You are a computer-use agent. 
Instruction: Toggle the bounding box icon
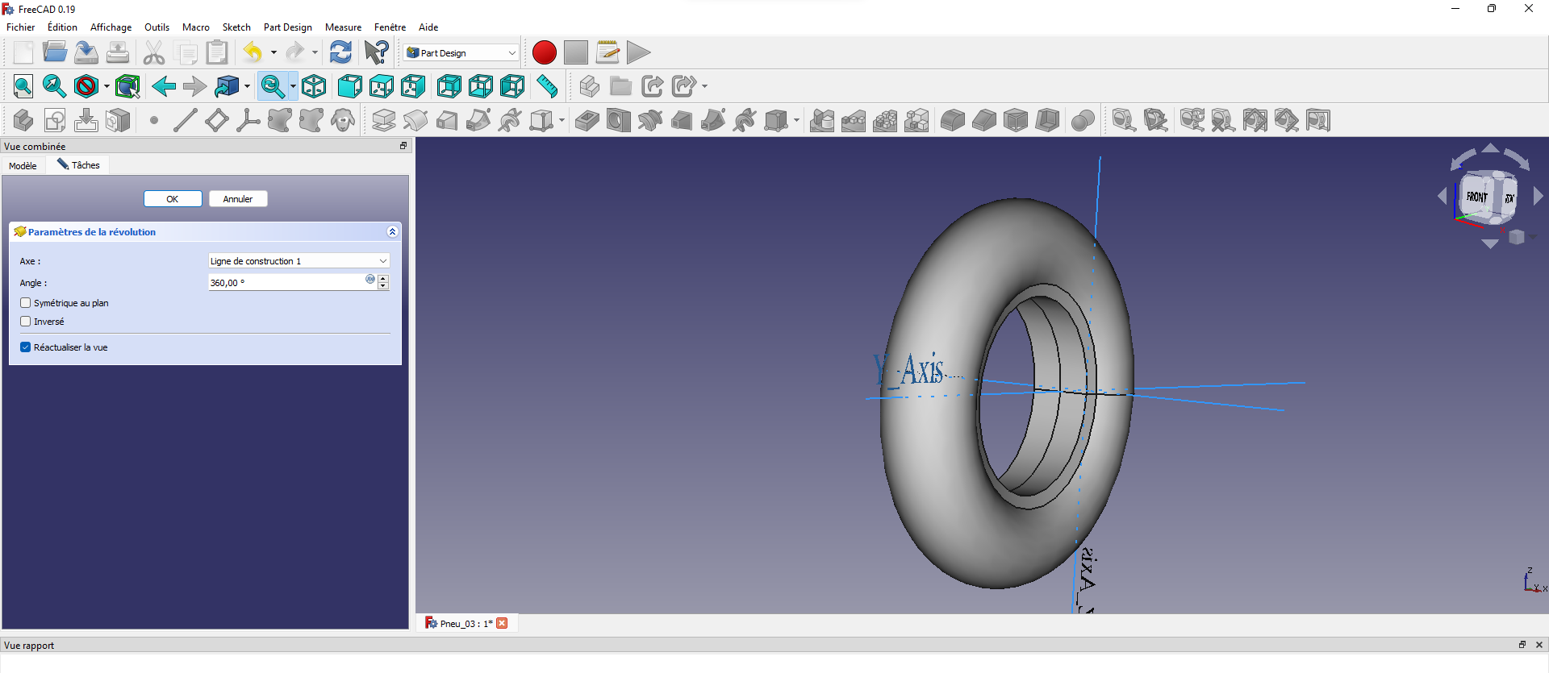pos(127,86)
